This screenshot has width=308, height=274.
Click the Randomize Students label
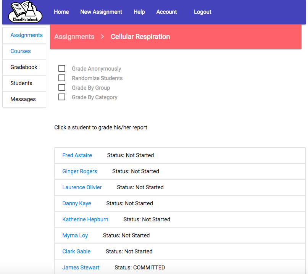pos(97,78)
